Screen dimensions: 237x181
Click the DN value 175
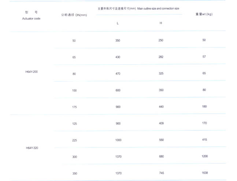74,107
